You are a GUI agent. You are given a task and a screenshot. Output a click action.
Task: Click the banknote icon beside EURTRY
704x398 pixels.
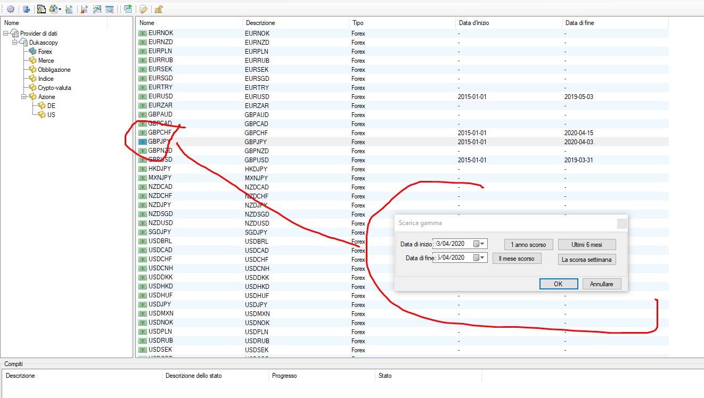coord(142,87)
